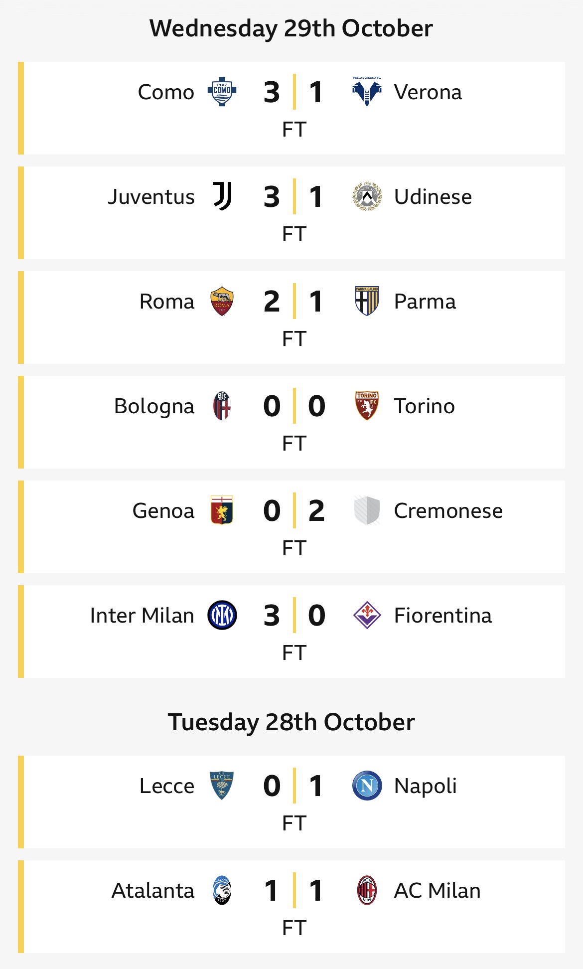Screen dimensions: 583x969
Task: Select the Torino bull badge
Action: click(367, 406)
